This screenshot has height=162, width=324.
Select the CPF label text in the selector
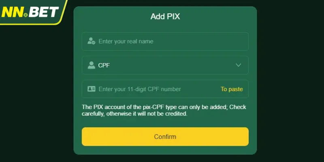[x=104, y=65]
